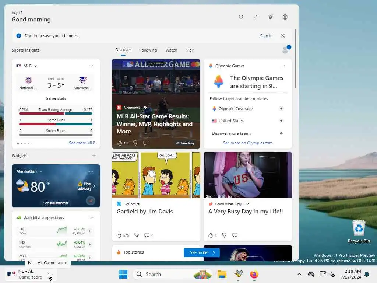Switch to the Play tab
This screenshot has height=283, width=377.
(190, 50)
